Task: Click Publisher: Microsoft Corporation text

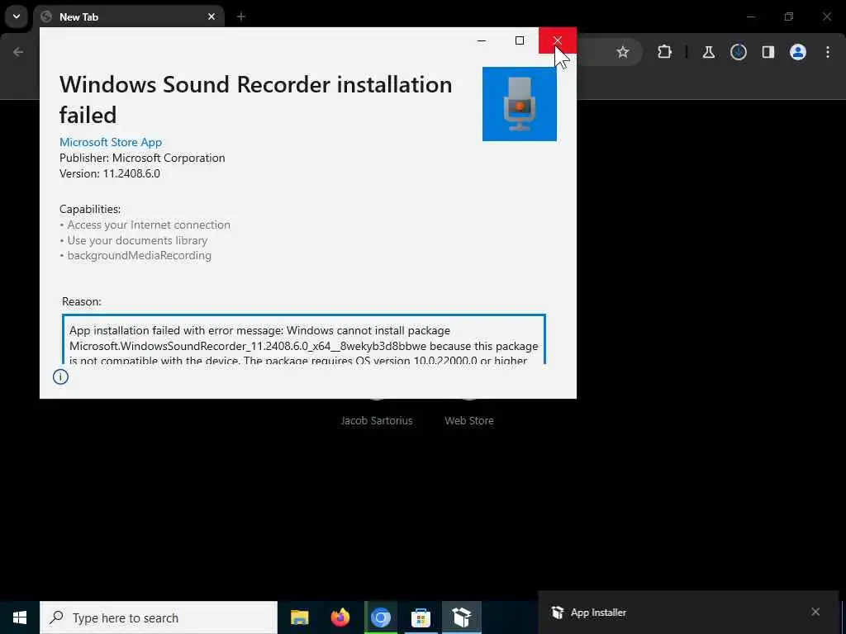Action: click(x=142, y=158)
